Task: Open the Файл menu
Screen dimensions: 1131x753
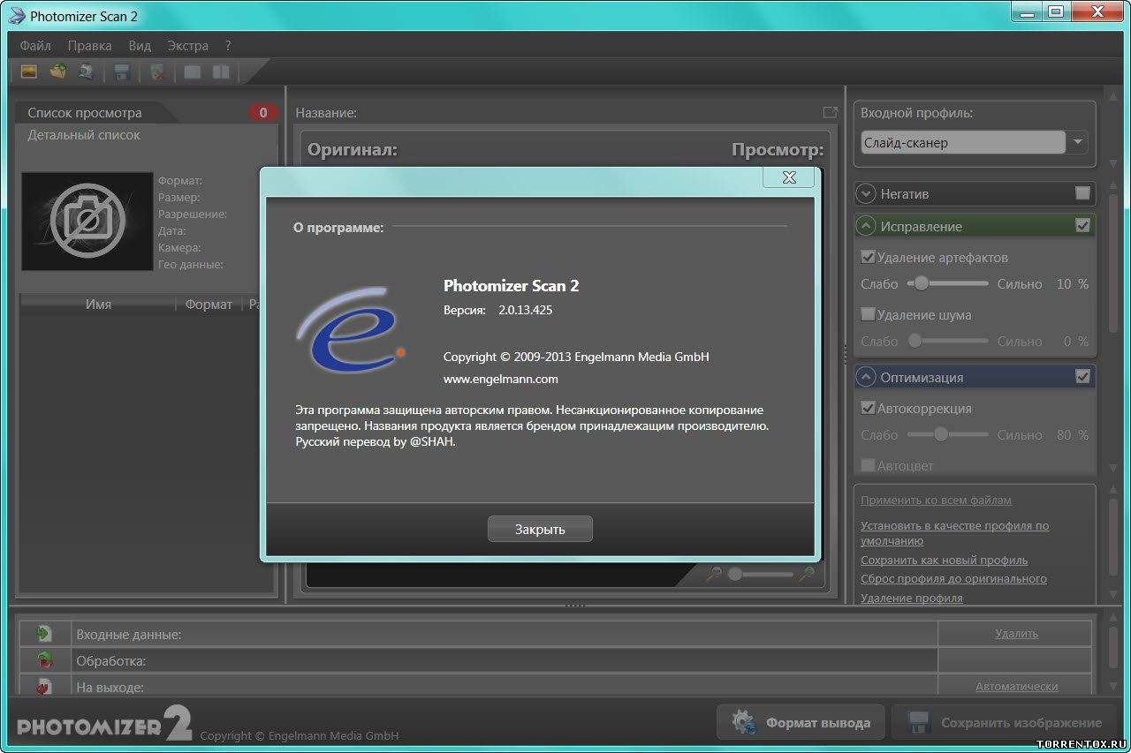Action: click(x=35, y=45)
